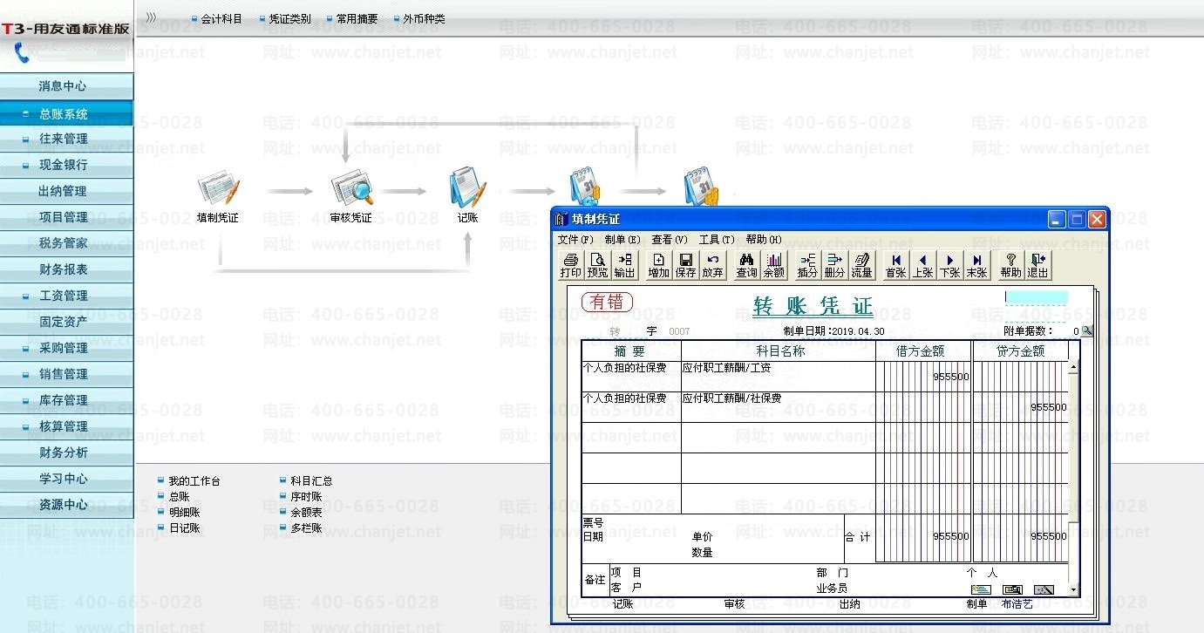This screenshot has height=633, width=1204.
Task: Save the voucher using 保存 icon
Action: tap(685, 265)
